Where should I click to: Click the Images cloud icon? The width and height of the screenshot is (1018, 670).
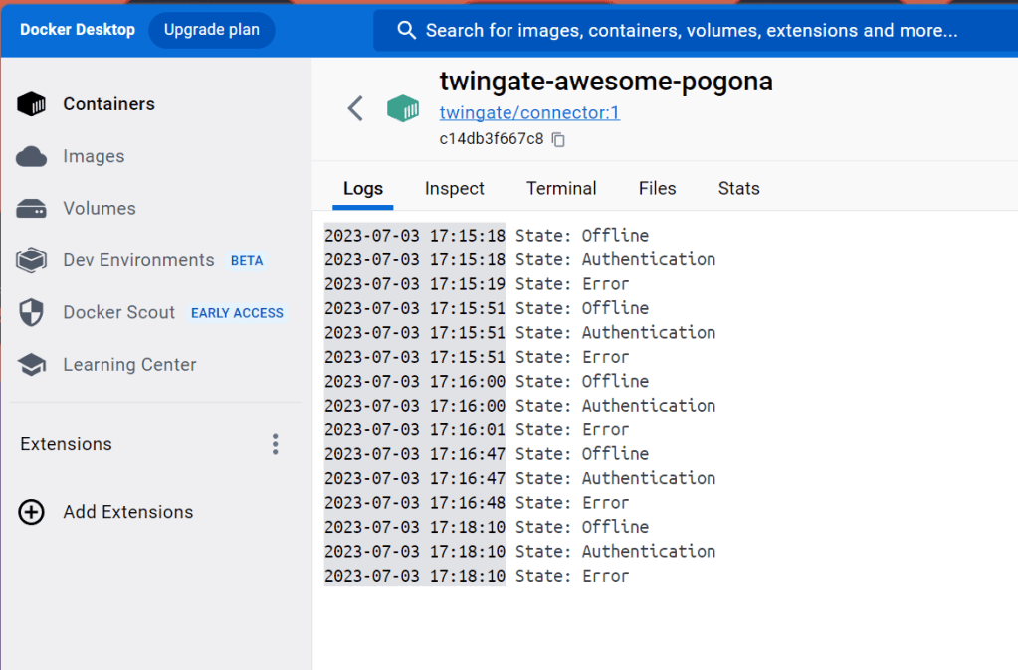coord(31,156)
